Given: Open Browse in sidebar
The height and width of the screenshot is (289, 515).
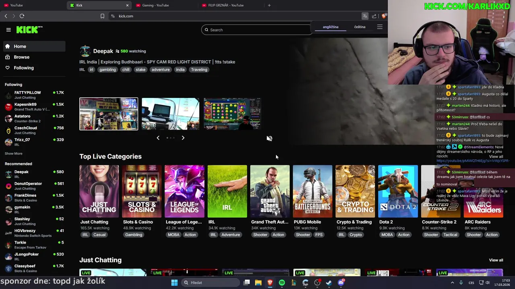Looking at the screenshot, I should [34, 57].
